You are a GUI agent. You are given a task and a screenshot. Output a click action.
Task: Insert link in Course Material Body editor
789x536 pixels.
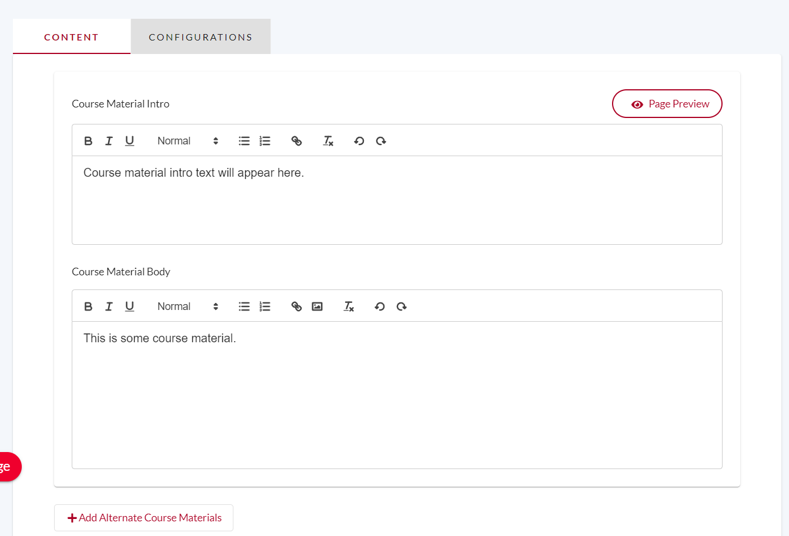click(x=296, y=306)
